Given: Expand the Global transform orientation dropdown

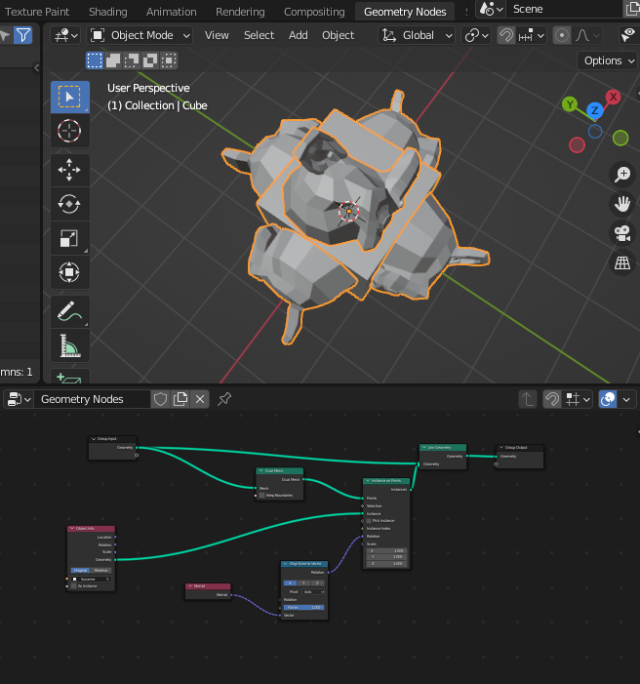Looking at the screenshot, I should [x=417, y=35].
